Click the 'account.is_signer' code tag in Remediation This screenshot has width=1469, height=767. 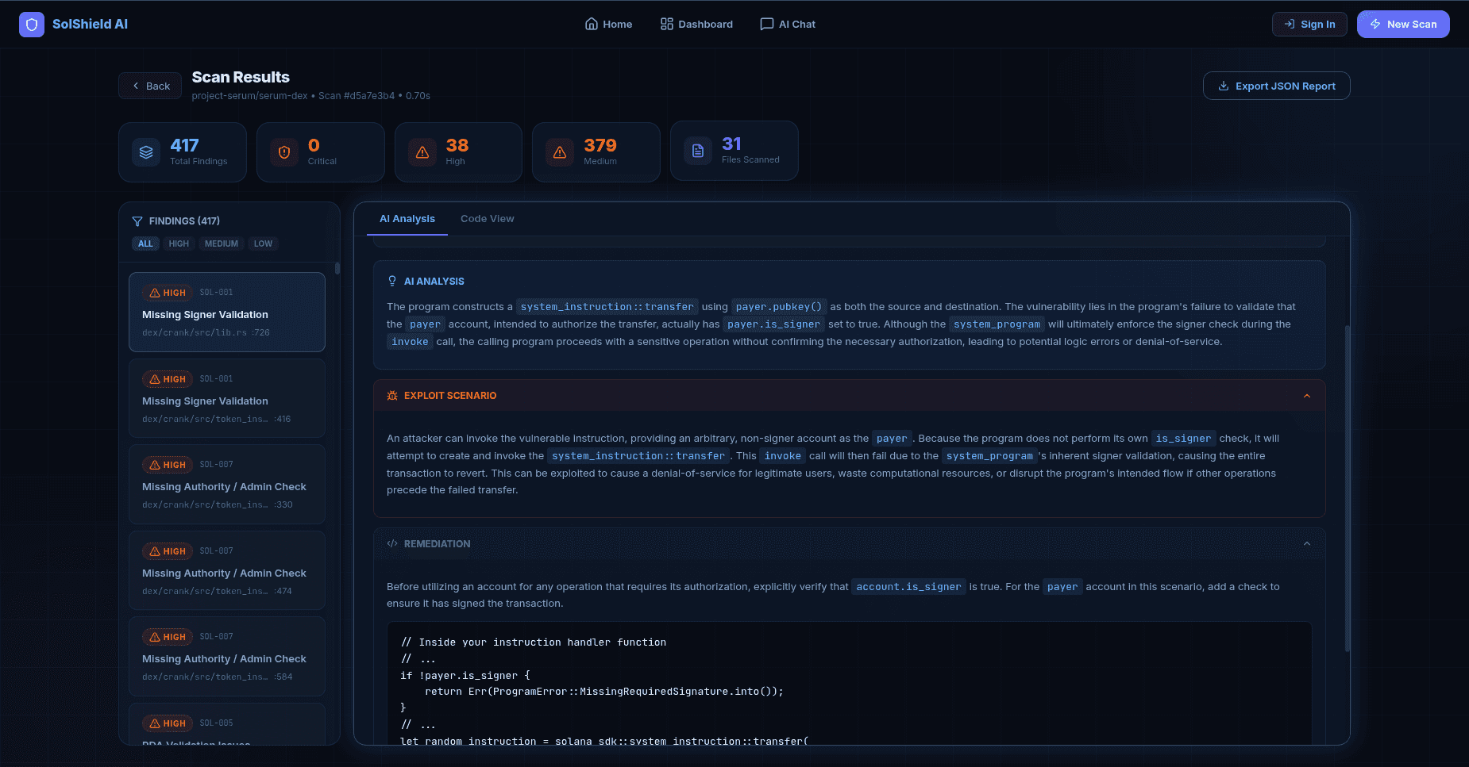tap(908, 587)
